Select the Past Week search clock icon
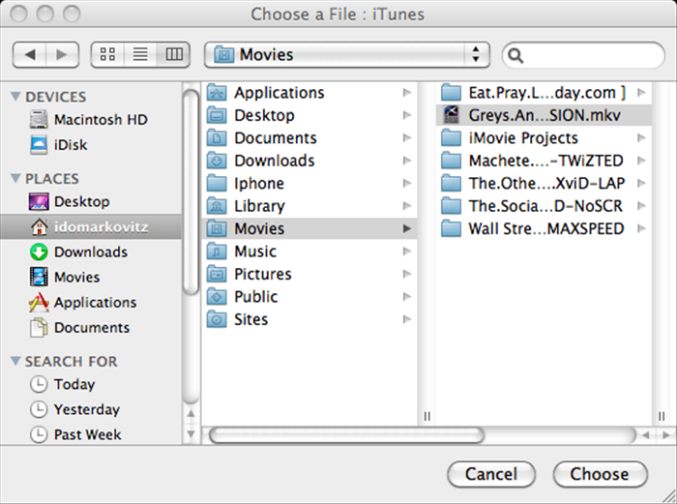The height and width of the screenshot is (504, 677). click(x=39, y=434)
